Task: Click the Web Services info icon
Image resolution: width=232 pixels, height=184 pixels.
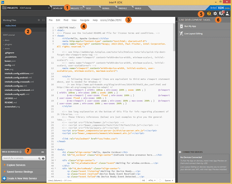Action: [x=21, y=152]
